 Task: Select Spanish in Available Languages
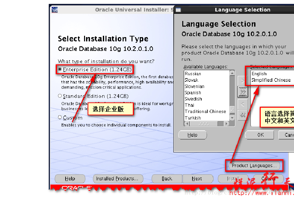click(207, 93)
